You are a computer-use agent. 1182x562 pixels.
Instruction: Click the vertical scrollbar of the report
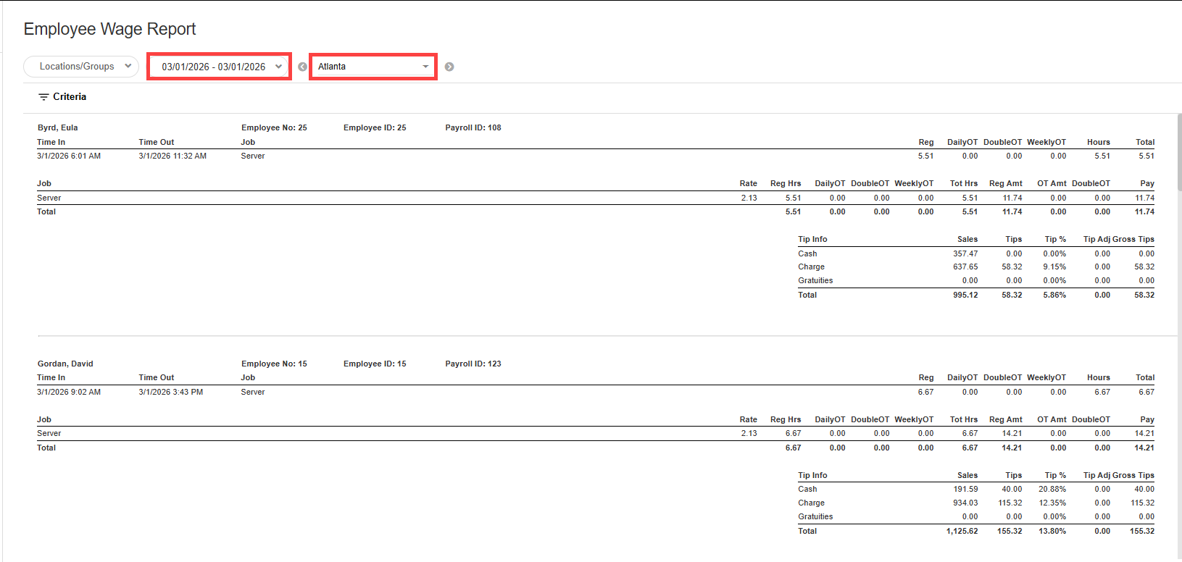tap(1179, 152)
